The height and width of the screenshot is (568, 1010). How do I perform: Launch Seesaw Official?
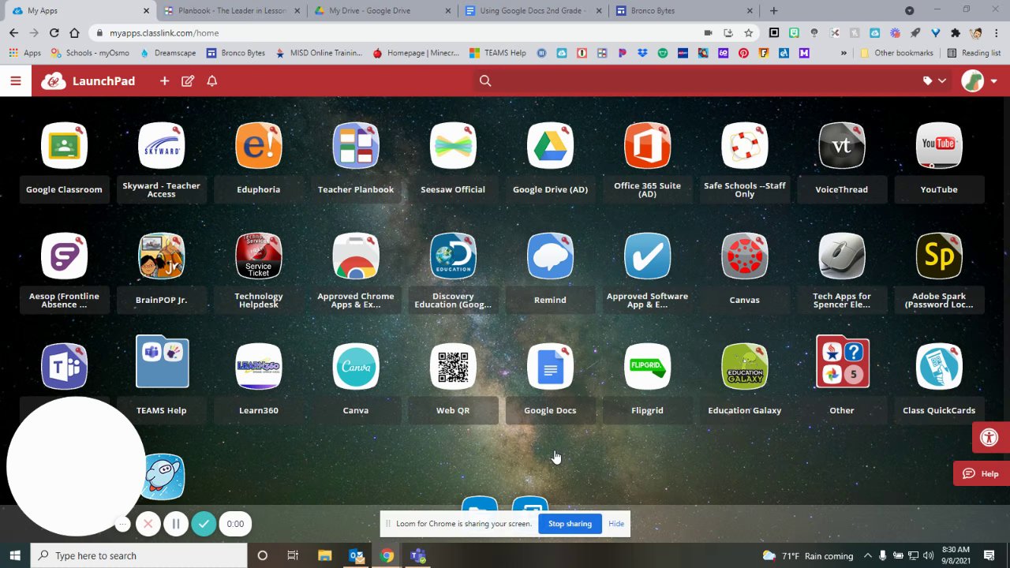coord(453,145)
